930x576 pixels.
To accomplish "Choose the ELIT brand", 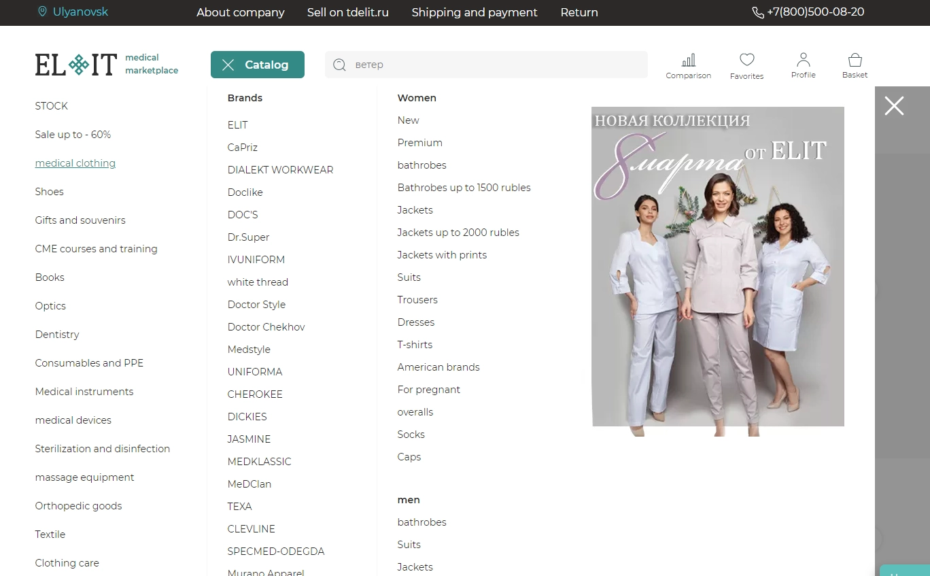I will pyautogui.click(x=238, y=125).
